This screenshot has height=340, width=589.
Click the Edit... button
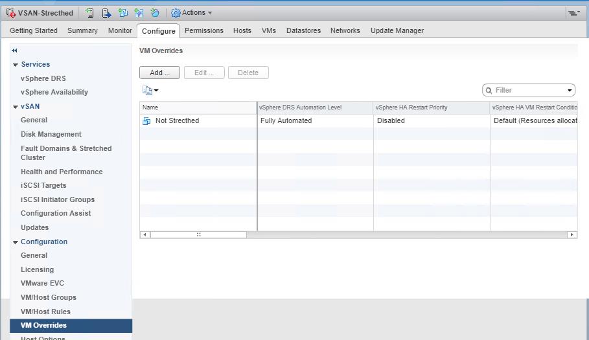[x=204, y=73]
